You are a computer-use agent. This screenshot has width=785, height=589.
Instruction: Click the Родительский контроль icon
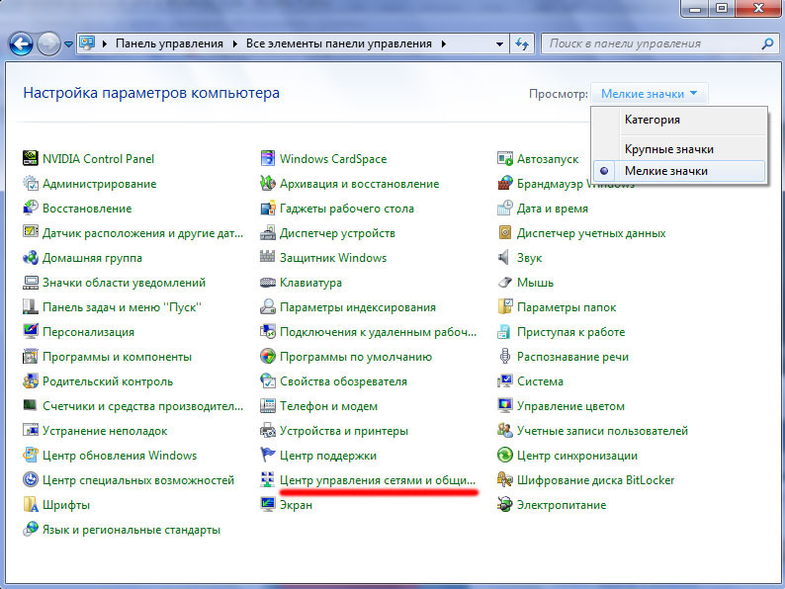click(31, 380)
